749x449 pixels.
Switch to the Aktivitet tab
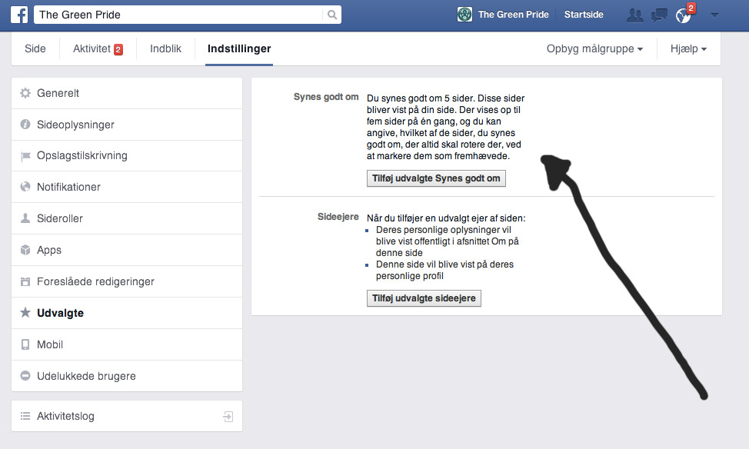(97, 48)
